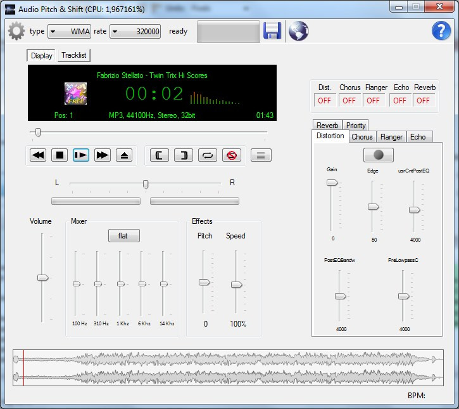Click the 100 Hz mixer slider
Image resolution: width=459 pixels, height=409 pixels.
point(76,284)
